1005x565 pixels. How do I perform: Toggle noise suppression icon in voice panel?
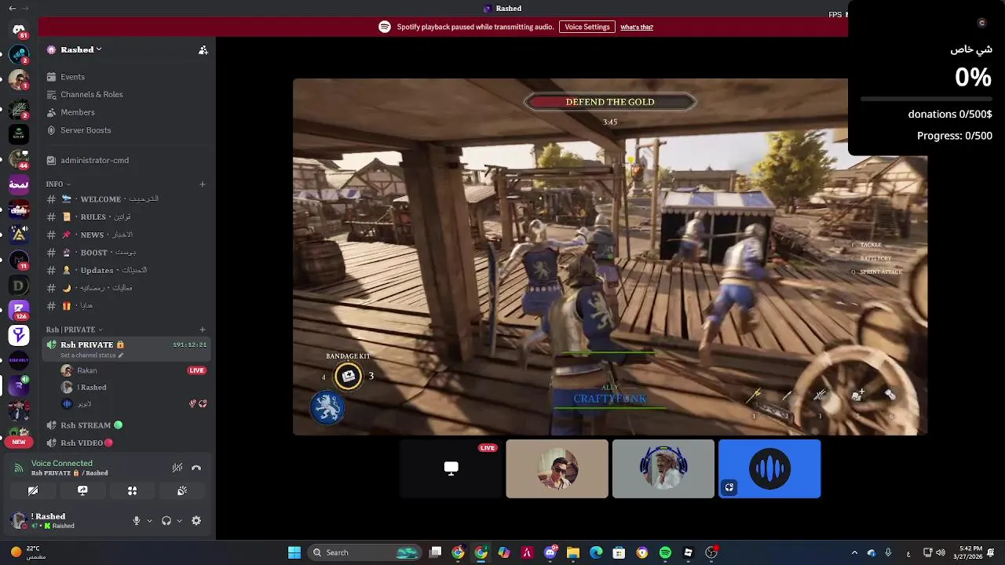pyautogui.click(x=177, y=468)
